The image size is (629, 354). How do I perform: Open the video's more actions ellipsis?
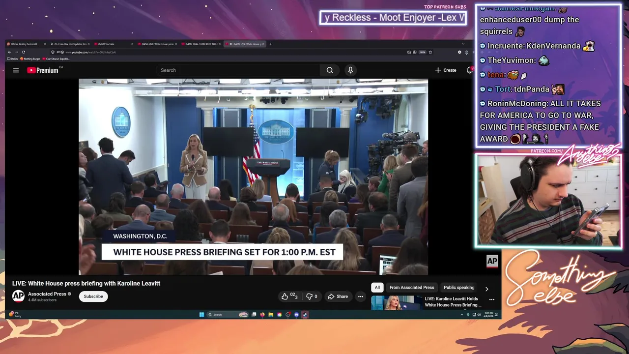(x=361, y=296)
